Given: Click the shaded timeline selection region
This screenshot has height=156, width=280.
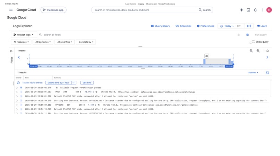Looking at the screenshot, I should click(217, 61).
